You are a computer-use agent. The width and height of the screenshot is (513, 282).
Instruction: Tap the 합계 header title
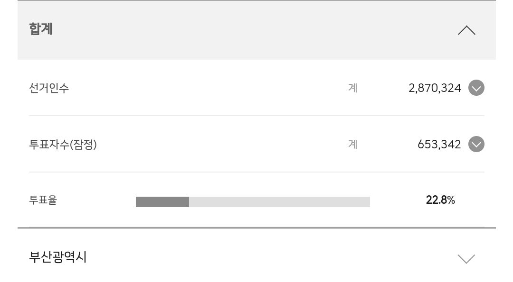coord(41,29)
